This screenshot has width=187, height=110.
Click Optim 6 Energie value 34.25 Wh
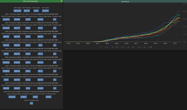click(6, 62)
